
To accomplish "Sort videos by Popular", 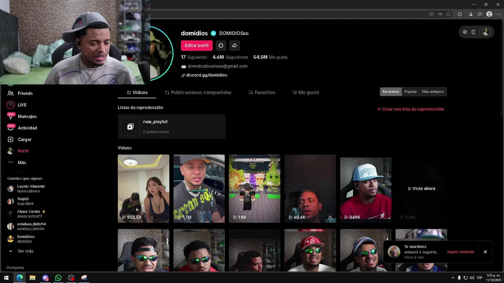I will (x=410, y=92).
